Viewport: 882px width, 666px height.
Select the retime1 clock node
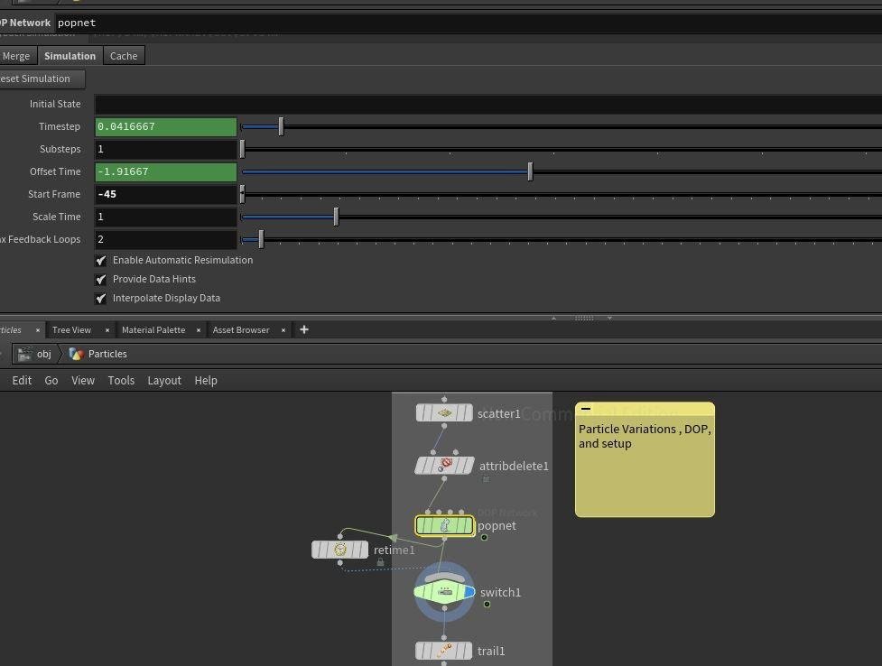pos(340,549)
